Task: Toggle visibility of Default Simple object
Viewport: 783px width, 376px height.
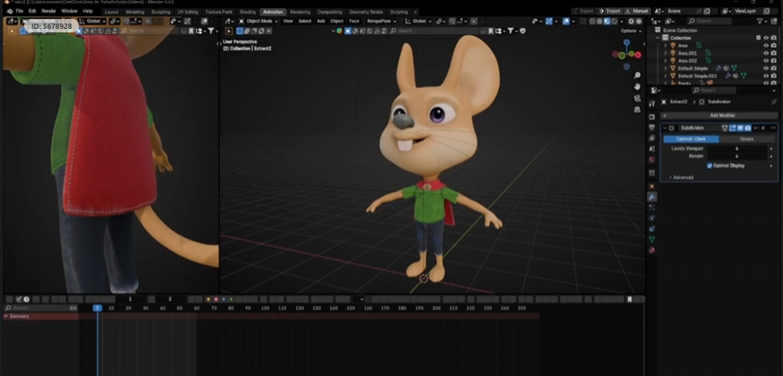Action: (766, 68)
